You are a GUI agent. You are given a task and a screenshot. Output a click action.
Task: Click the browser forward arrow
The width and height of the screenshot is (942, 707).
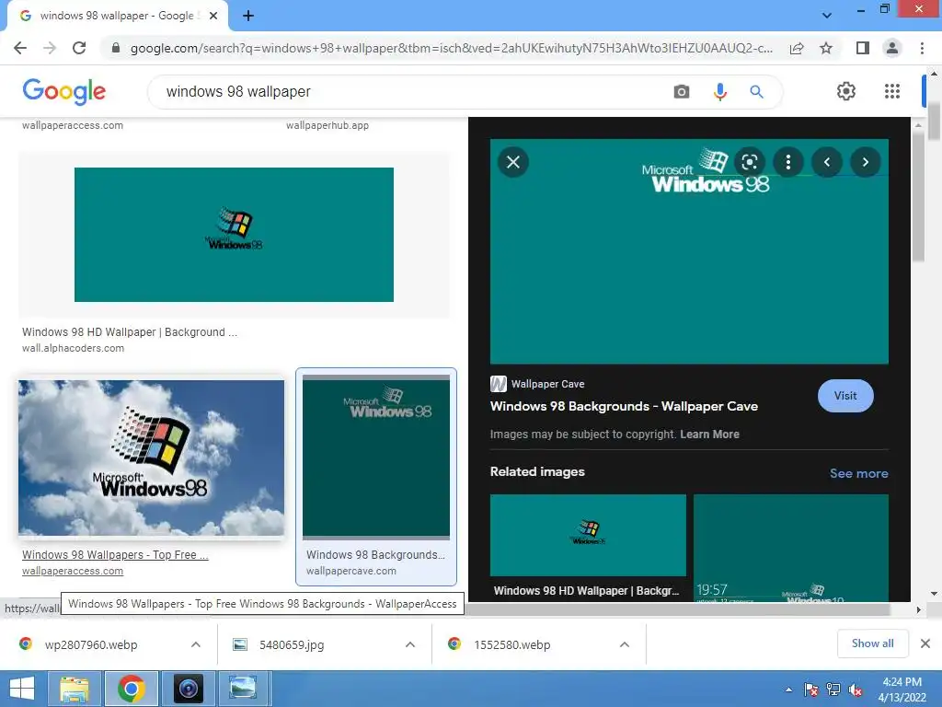[x=50, y=48]
